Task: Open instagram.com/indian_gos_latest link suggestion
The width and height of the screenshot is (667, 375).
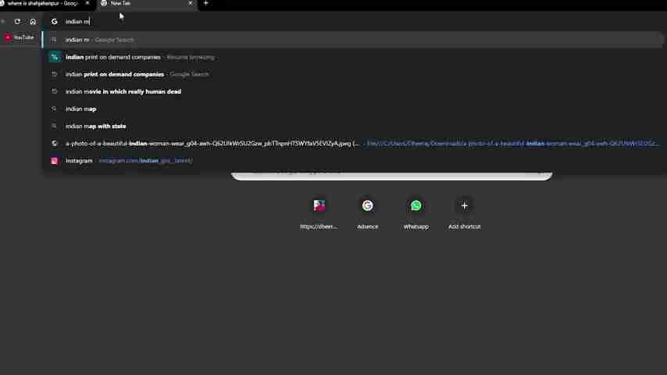Action: (x=145, y=161)
